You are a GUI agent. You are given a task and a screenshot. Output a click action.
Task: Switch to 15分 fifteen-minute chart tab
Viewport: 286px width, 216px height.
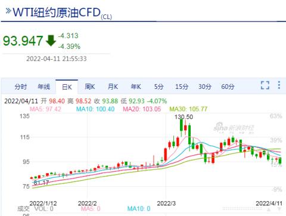point(182,87)
